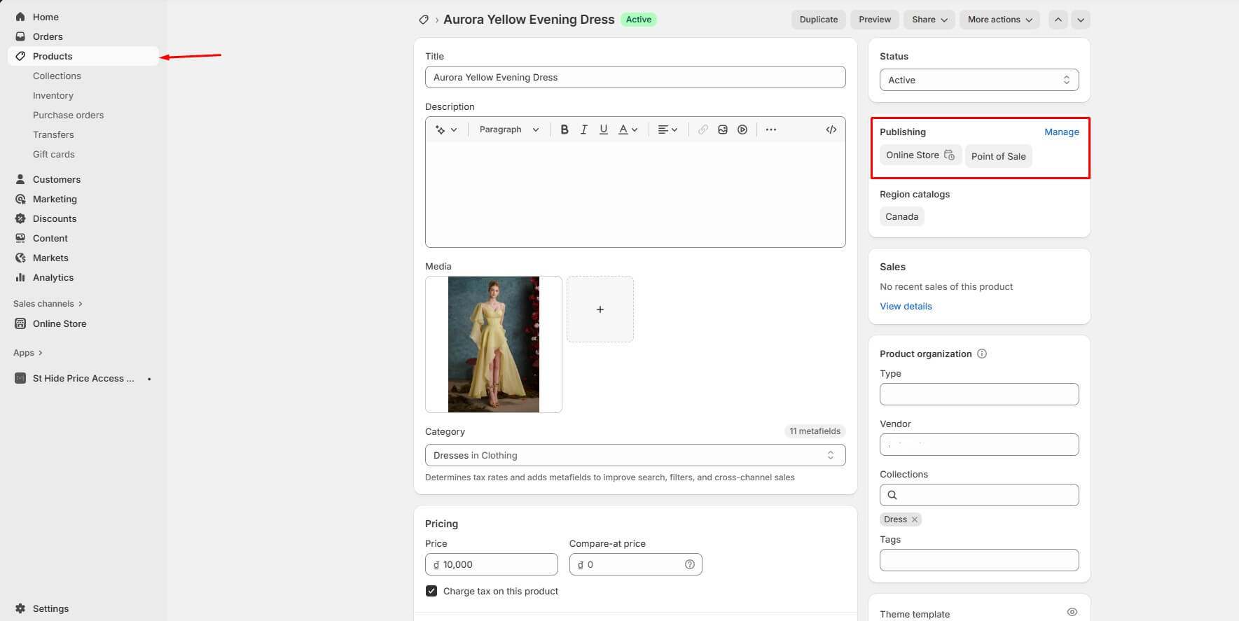Insert video in description editor
This screenshot has height=621, width=1239.
click(x=742, y=130)
